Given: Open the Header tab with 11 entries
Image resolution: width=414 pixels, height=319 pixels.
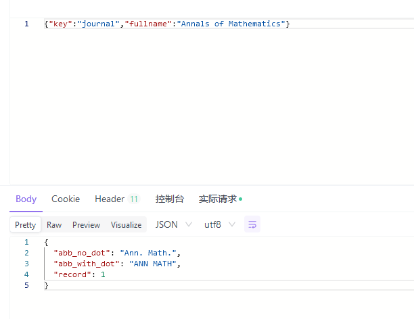Looking at the screenshot, I should coord(116,199).
